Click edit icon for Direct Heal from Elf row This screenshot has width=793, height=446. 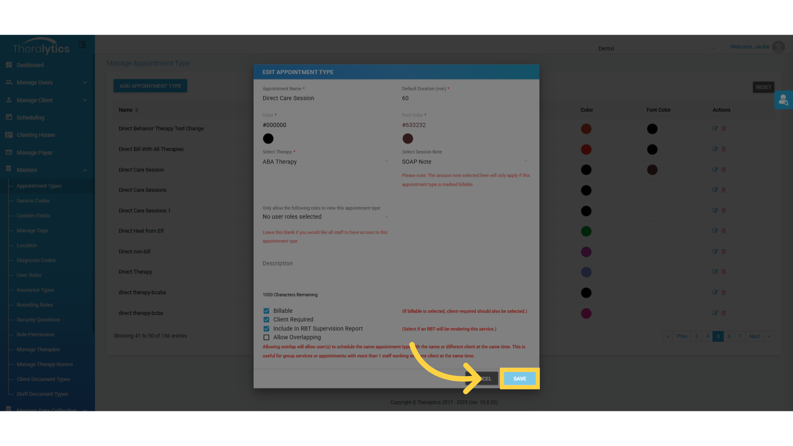[715, 231]
